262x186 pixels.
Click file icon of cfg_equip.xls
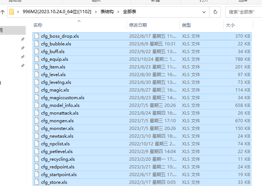point(37,59)
